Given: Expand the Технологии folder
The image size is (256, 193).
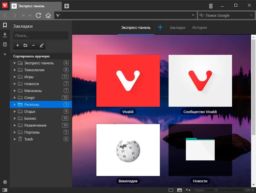Looking at the screenshot, I should pyautogui.click(x=15, y=70).
